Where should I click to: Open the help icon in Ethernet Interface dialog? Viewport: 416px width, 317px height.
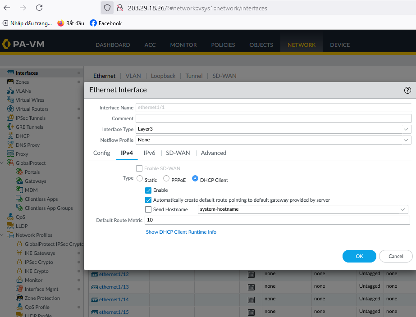[407, 90]
